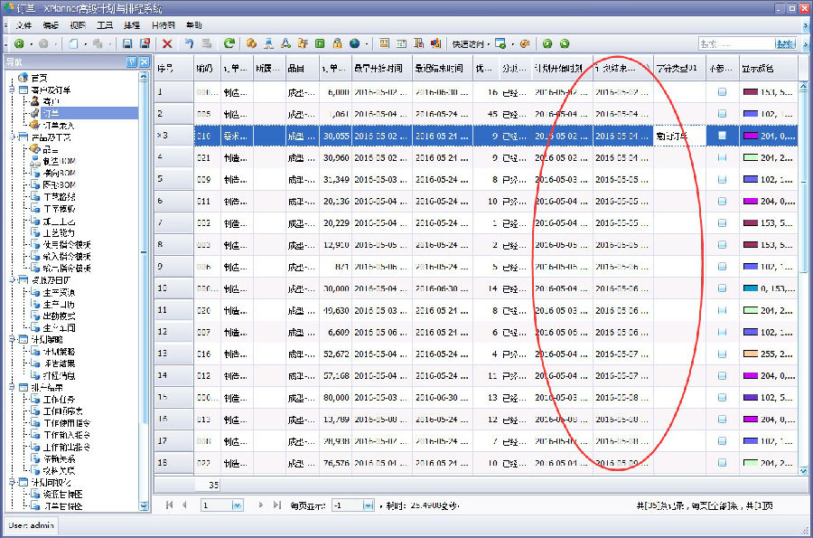
Task: Go to the first page of records
Action: (x=169, y=505)
